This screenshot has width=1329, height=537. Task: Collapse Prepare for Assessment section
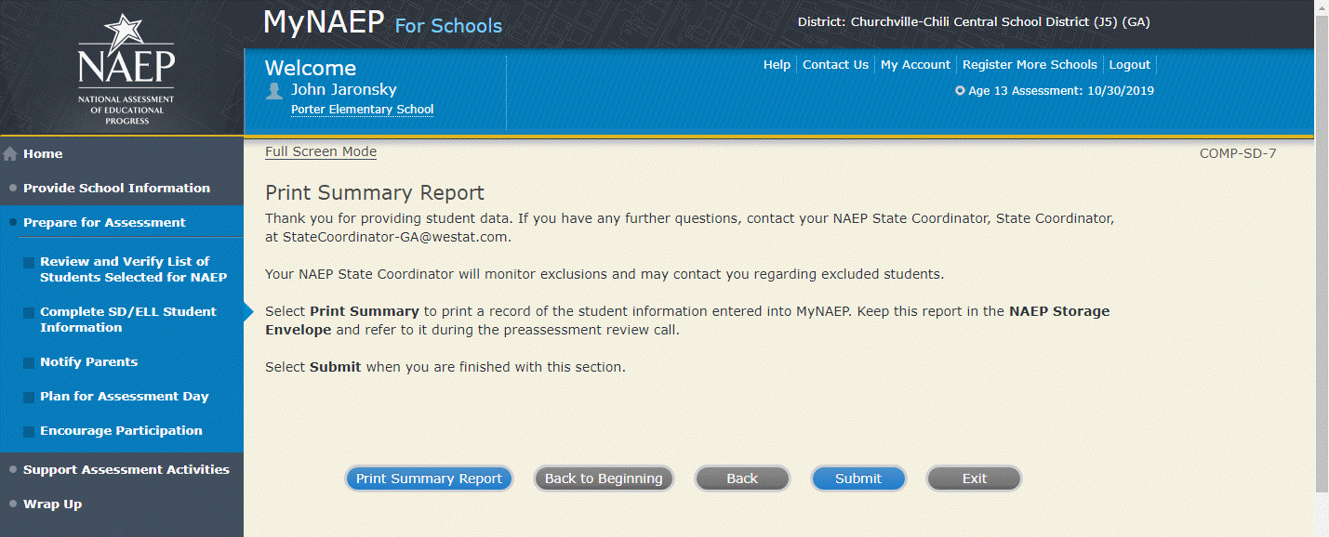coord(104,222)
